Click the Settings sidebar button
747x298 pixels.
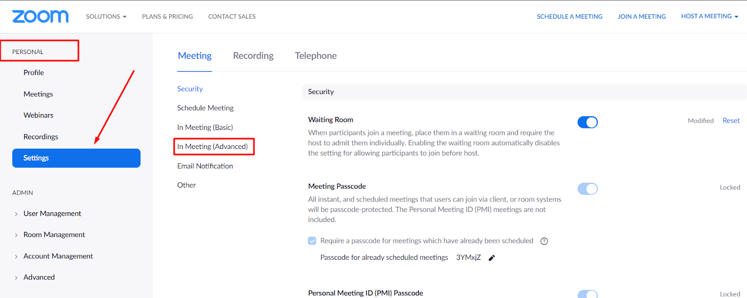click(76, 158)
